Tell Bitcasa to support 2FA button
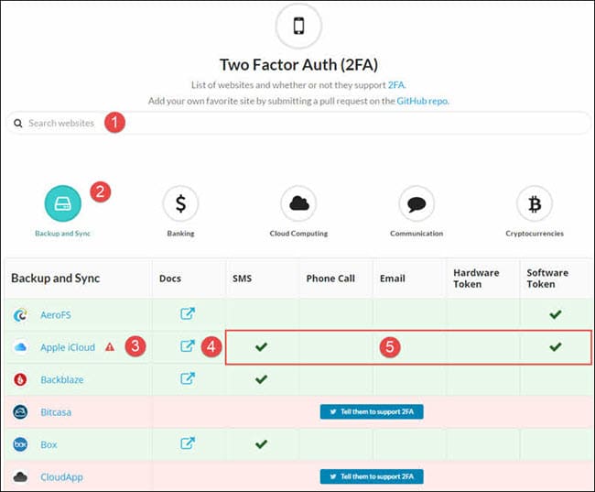Screen dimensions: 595x492 (372, 412)
